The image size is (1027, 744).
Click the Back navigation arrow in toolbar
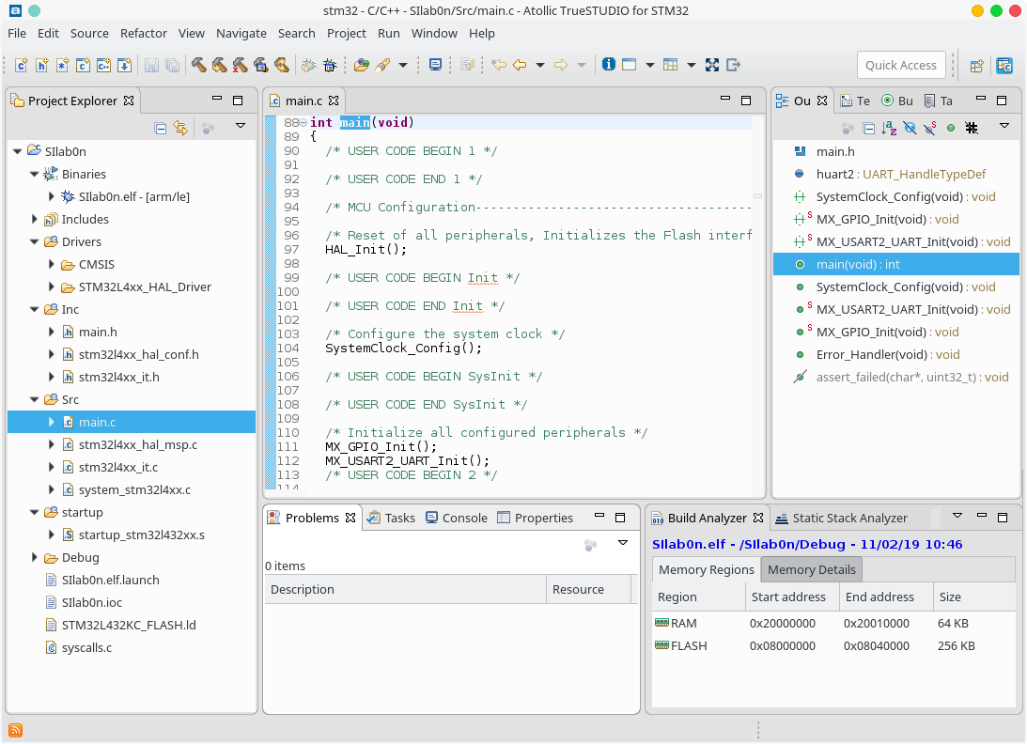click(520, 65)
